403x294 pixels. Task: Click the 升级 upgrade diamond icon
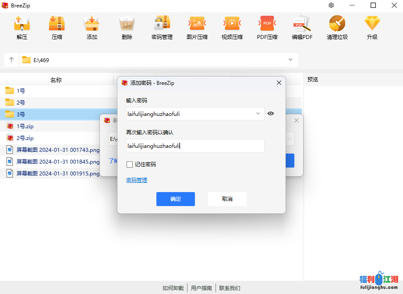[372, 24]
